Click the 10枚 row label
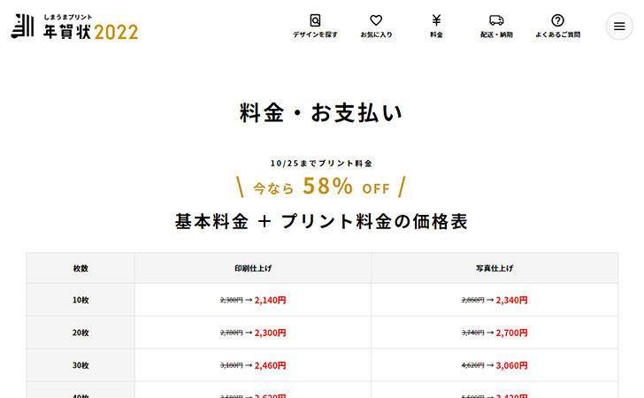 click(x=80, y=300)
